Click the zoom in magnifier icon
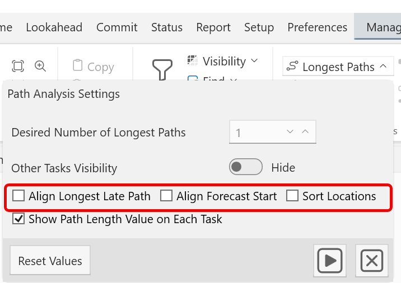 click(40, 66)
